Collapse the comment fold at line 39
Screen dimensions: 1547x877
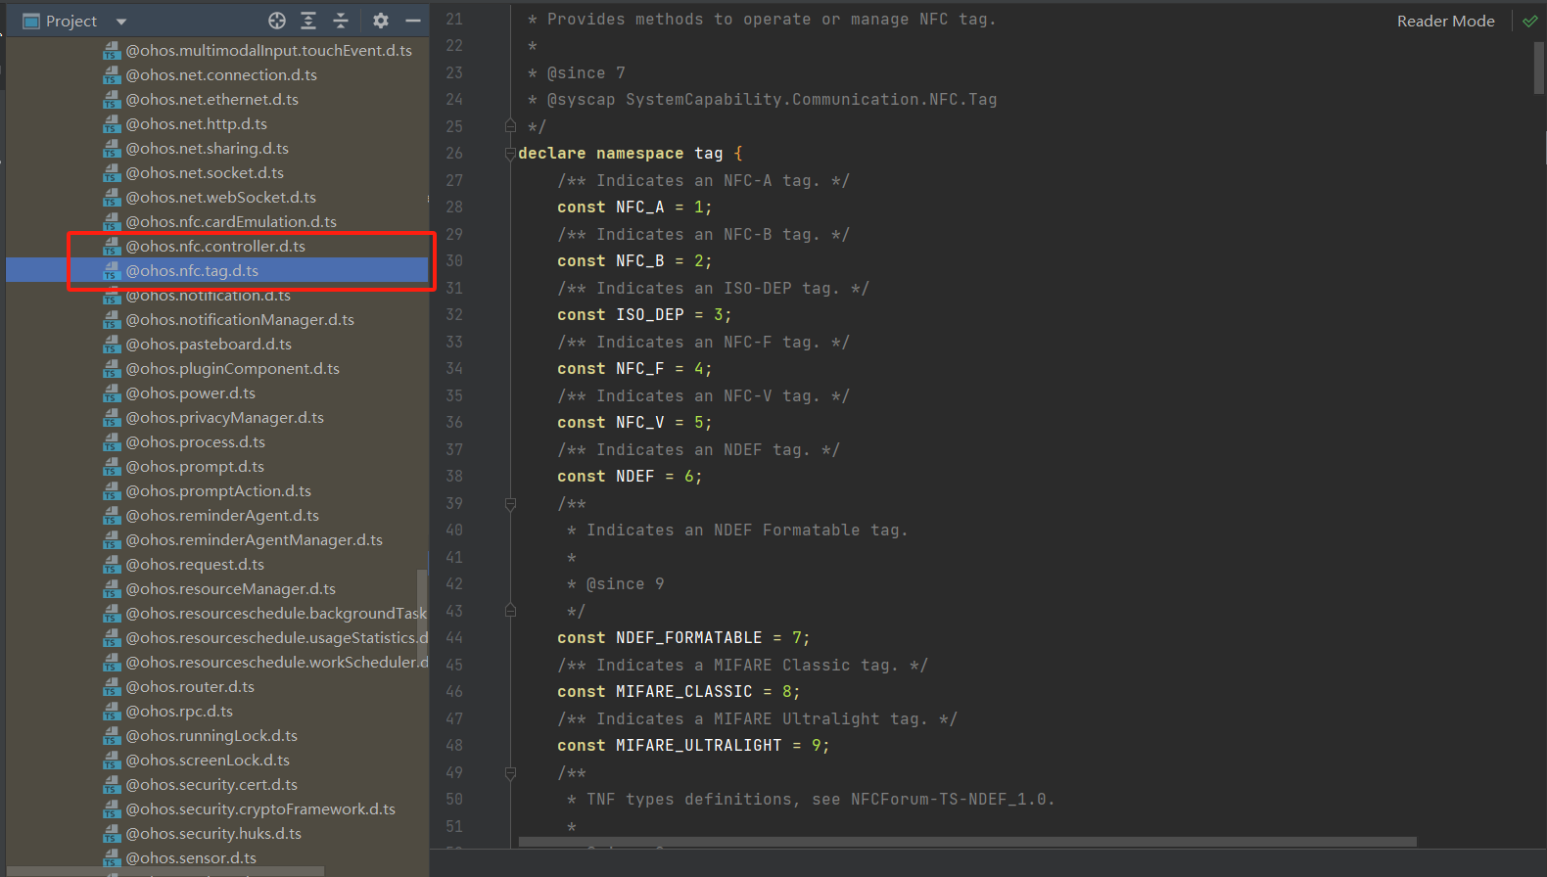(x=510, y=504)
